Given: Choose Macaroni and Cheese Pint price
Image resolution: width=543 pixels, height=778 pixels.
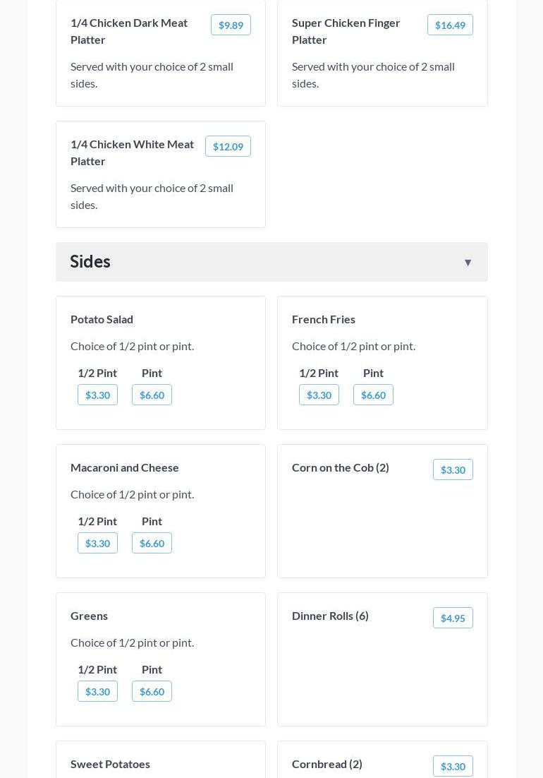Looking at the screenshot, I should pos(152,544).
